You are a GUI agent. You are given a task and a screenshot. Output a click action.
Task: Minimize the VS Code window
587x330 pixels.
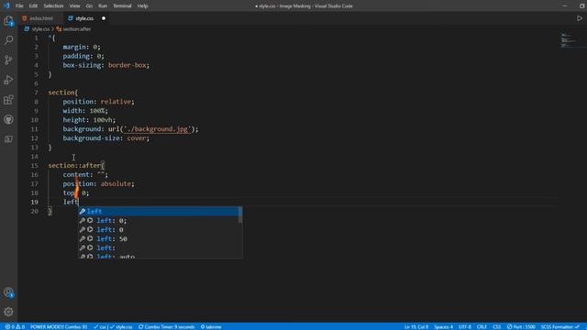[565, 6]
